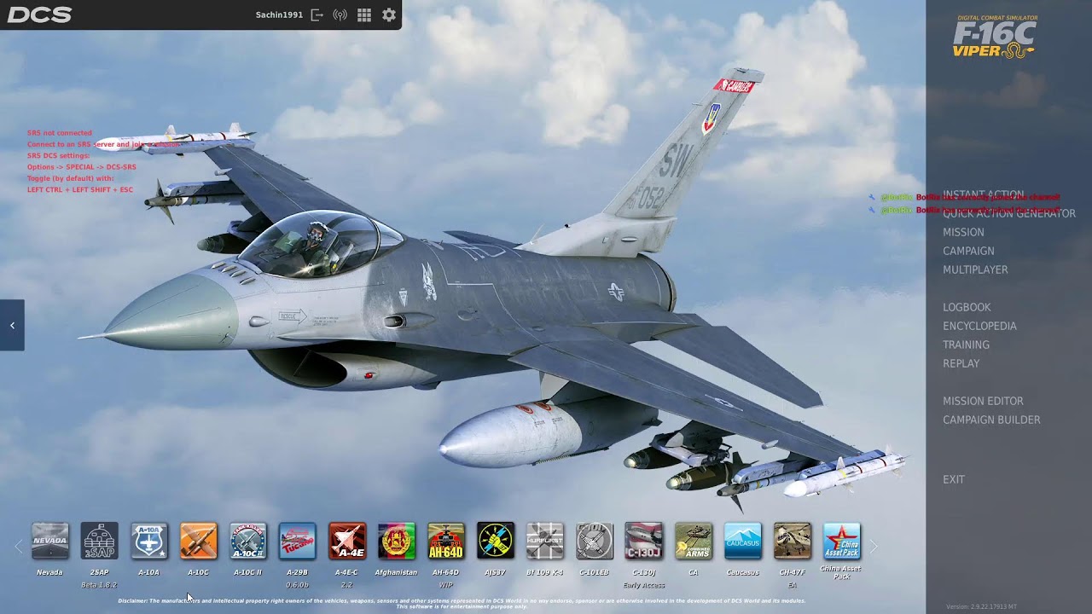Click the F-16C Viper logo
The height and width of the screenshot is (614, 1092).
[x=995, y=37]
